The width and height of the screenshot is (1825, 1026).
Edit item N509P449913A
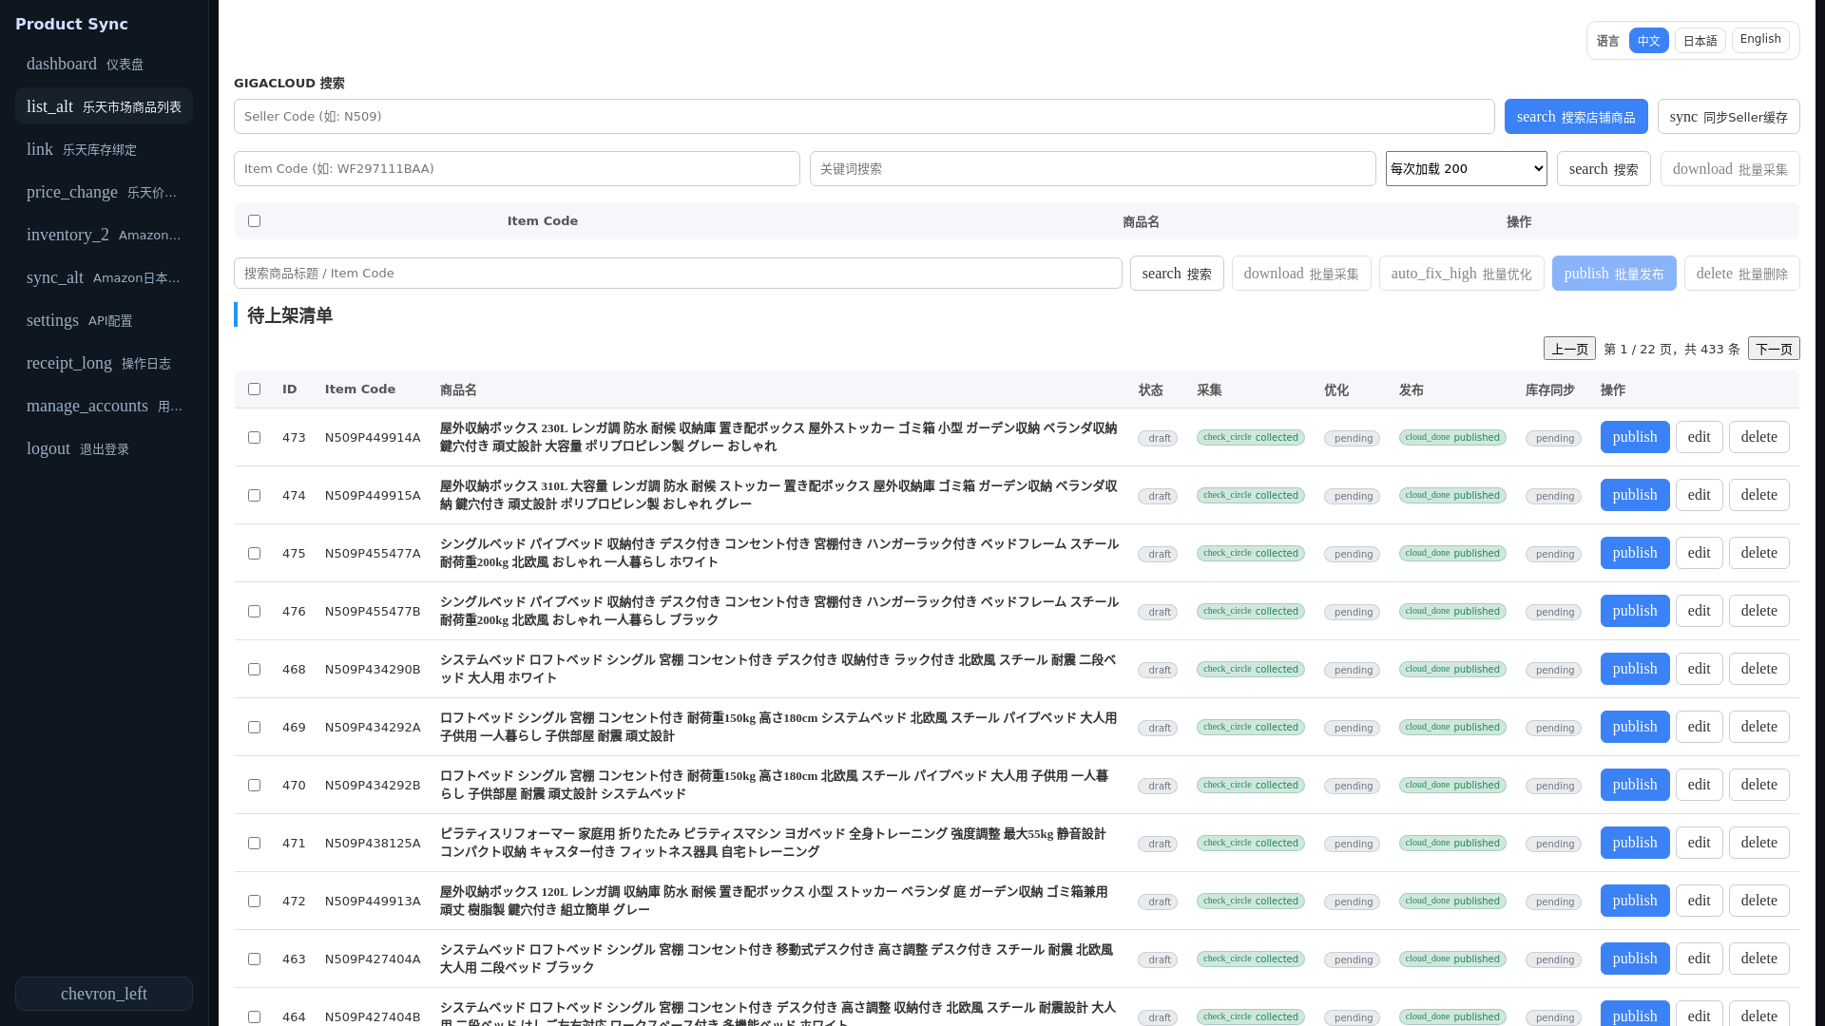tap(1700, 901)
